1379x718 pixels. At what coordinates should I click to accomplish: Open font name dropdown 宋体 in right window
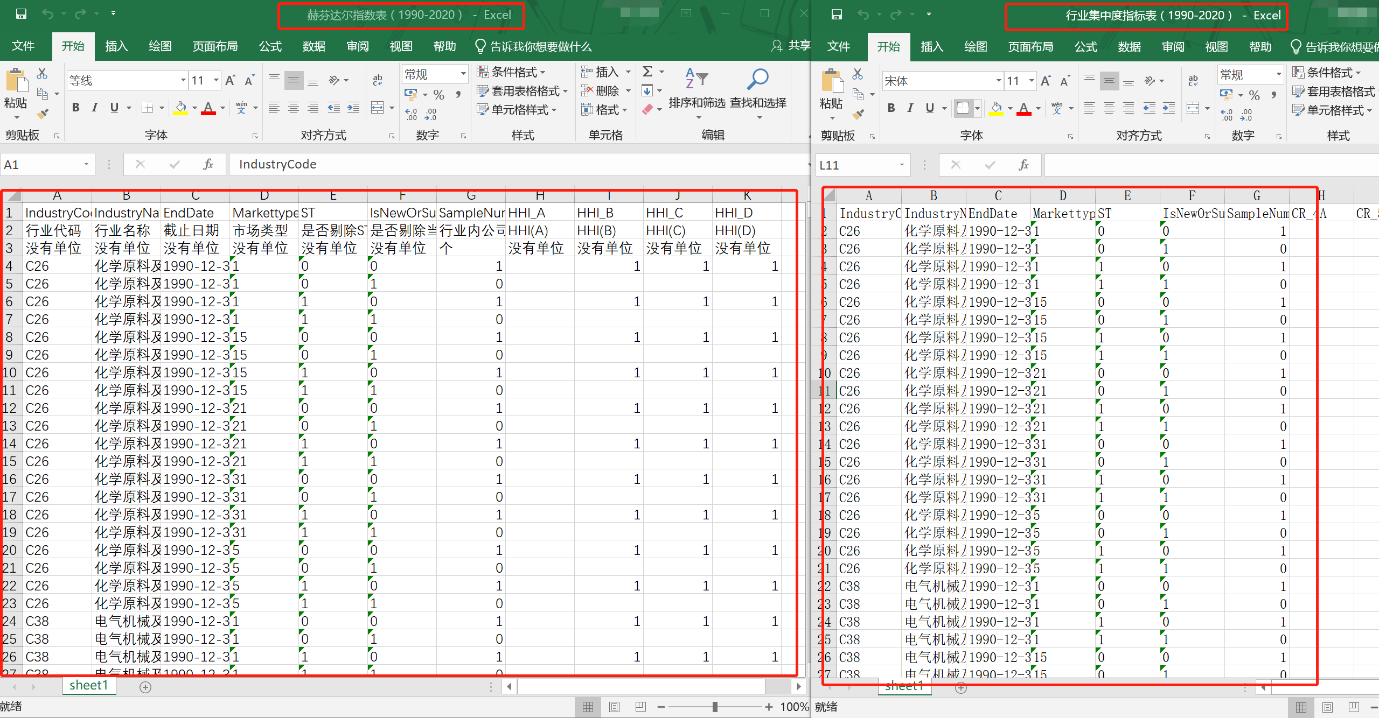coord(999,81)
